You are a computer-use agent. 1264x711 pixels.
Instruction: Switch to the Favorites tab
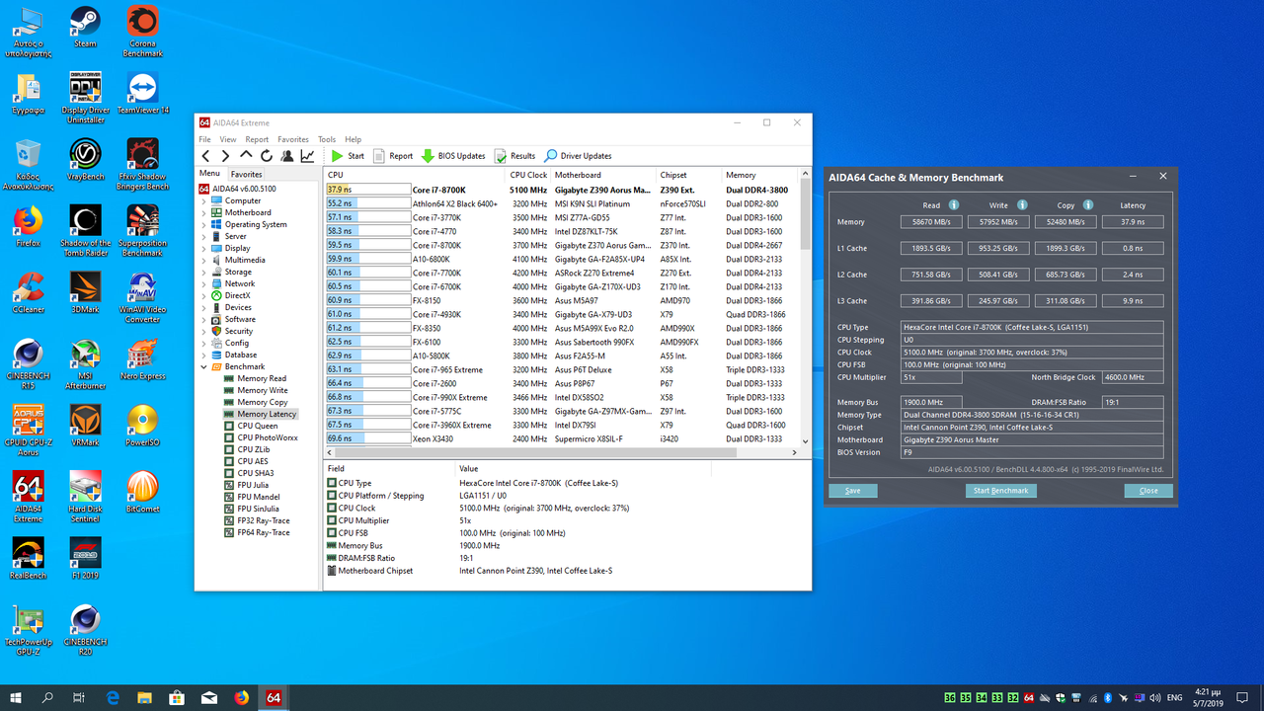tap(247, 174)
